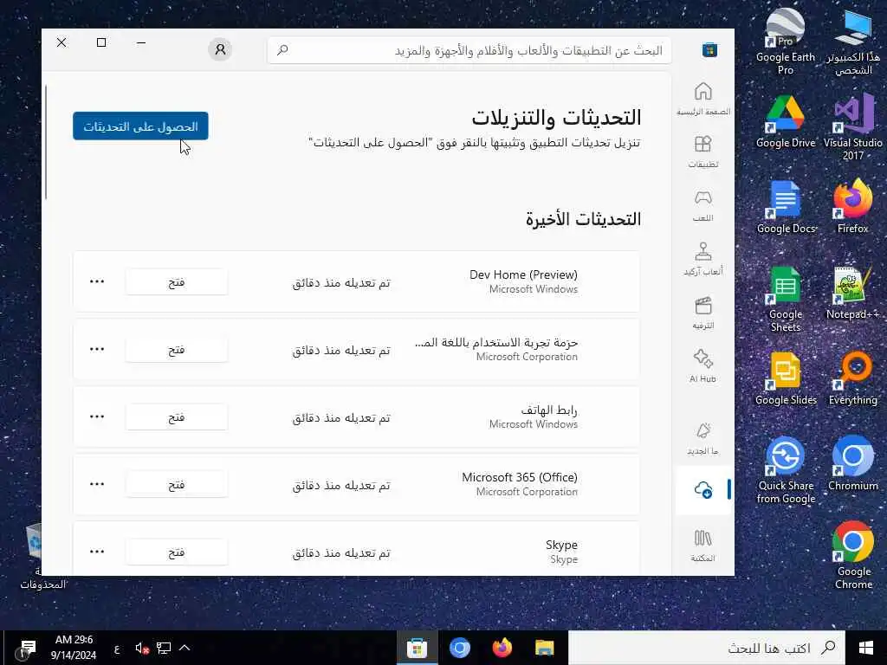The image size is (887, 665).
Task: Open Microsoft 365 (Office) with its Open button
Action: (x=177, y=485)
